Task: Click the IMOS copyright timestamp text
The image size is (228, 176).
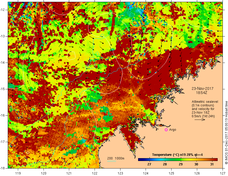Action: coord(226,133)
